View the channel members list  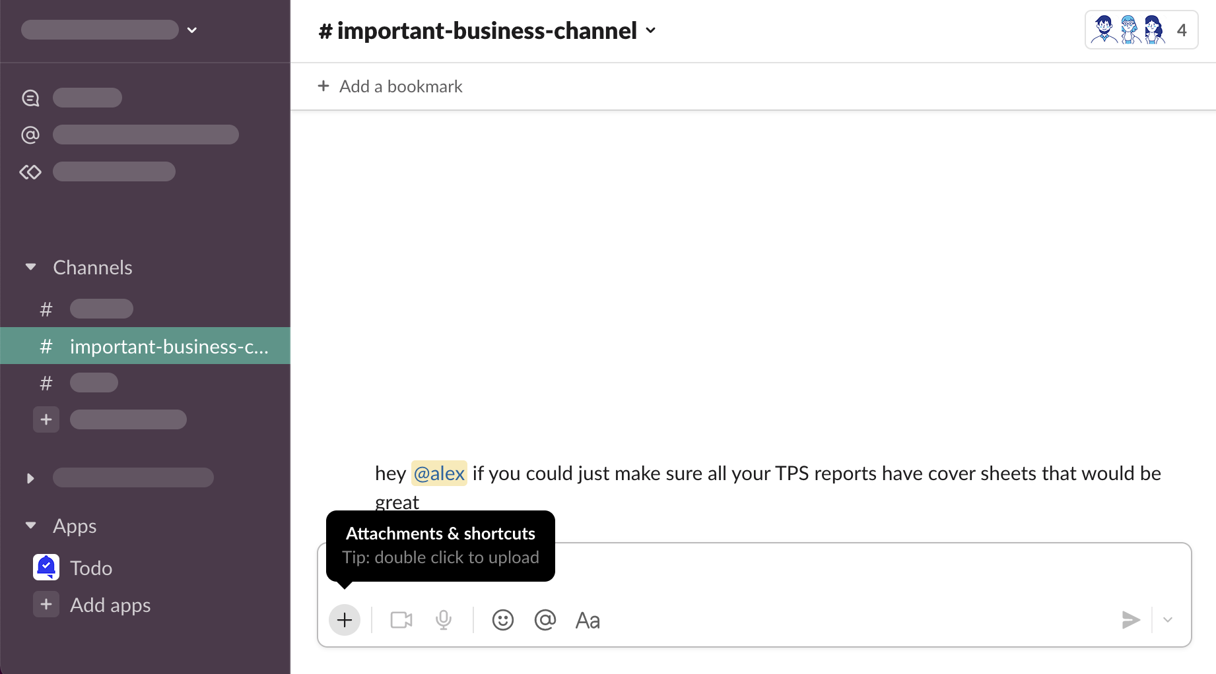tap(1141, 30)
